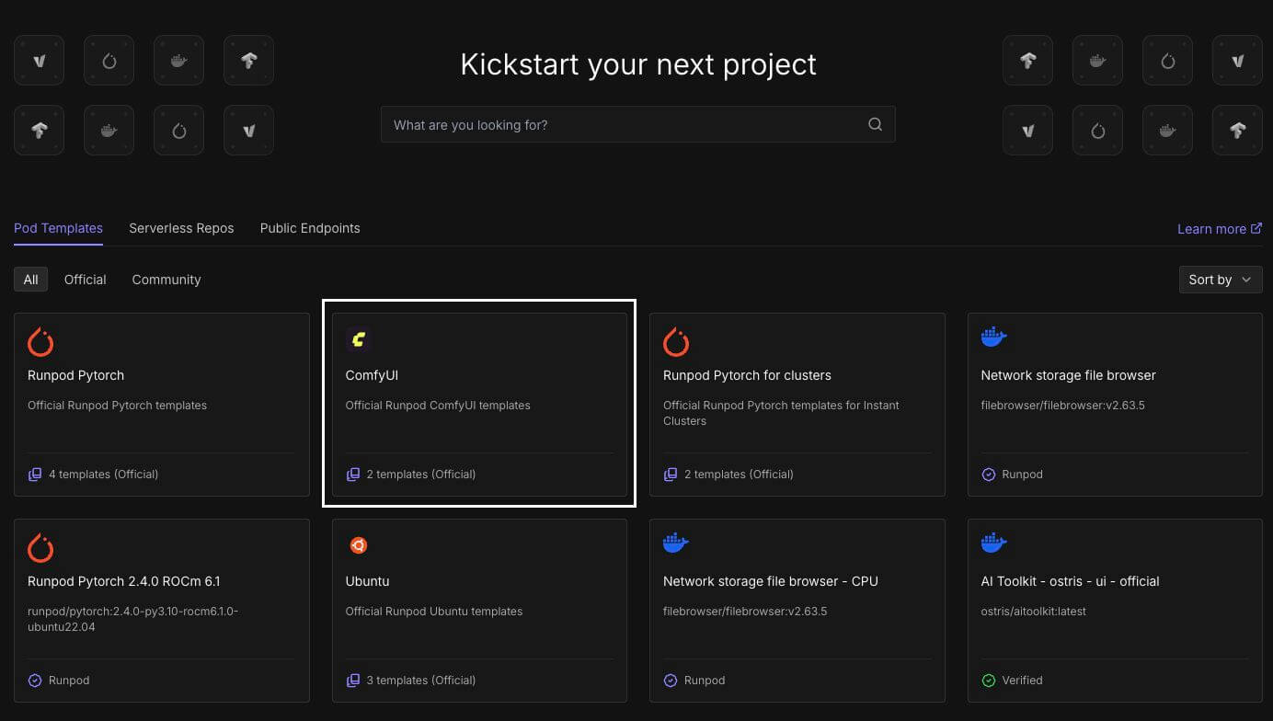Select the Official filter
1273x721 pixels.
86,280
